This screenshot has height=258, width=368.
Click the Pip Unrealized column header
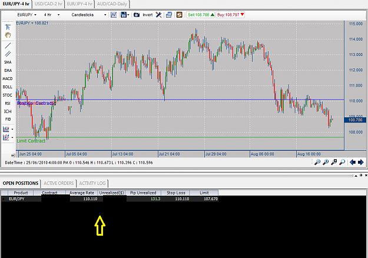tap(143, 193)
